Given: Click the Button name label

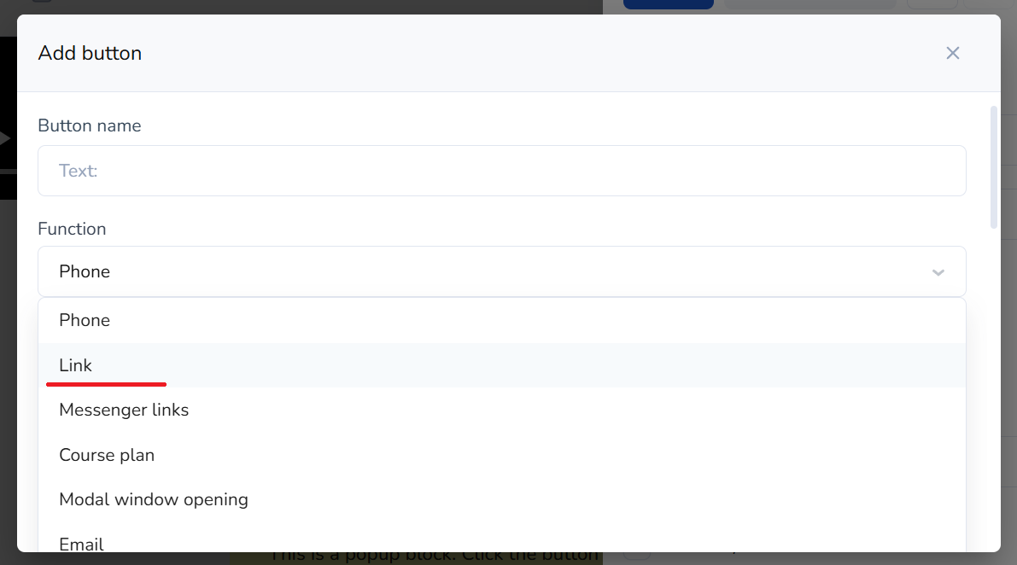Looking at the screenshot, I should coord(90,125).
